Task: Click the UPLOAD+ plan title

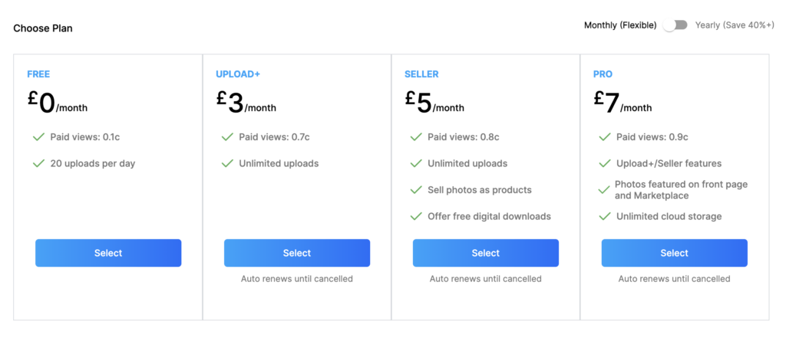Action: (238, 74)
